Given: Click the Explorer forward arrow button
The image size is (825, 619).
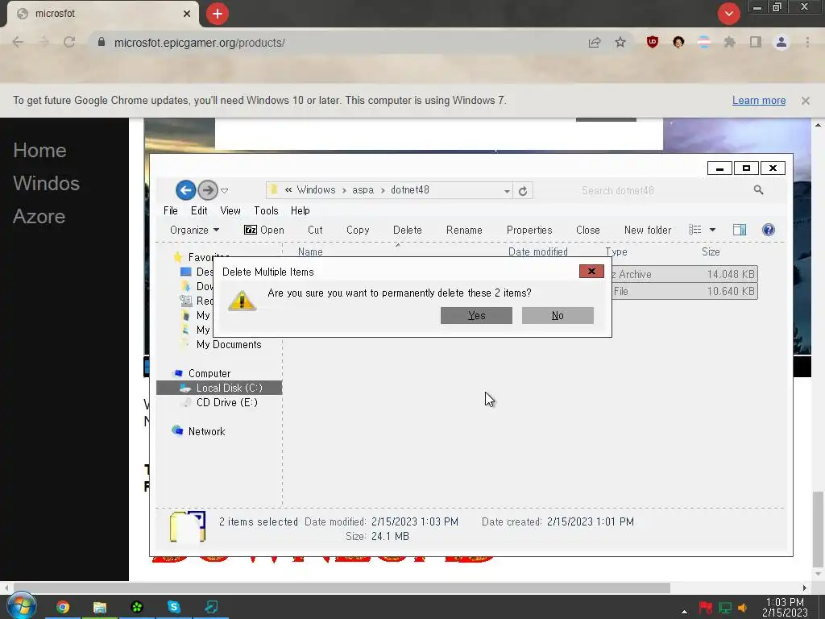Looking at the screenshot, I should 208,190.
